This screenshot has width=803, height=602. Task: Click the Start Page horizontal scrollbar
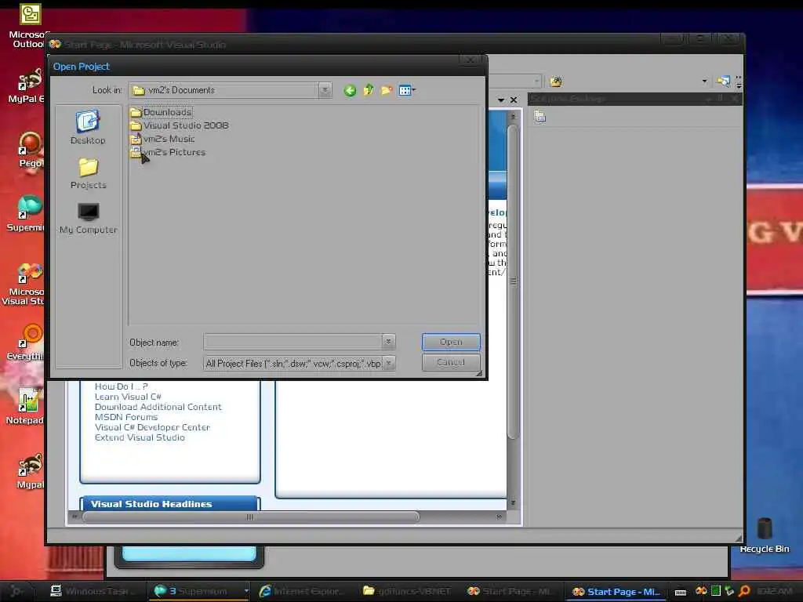pyautogui.click(x=250, y=517)
